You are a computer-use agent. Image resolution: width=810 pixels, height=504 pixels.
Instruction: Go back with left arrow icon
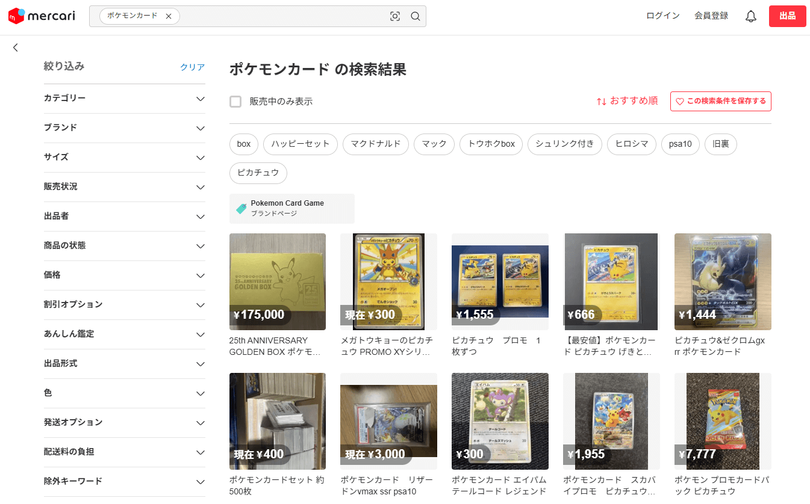[x=16, y=48]
